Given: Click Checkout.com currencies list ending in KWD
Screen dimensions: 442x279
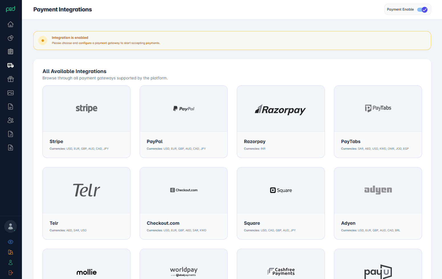Looking at the screenshot, I should click(177, 230).
